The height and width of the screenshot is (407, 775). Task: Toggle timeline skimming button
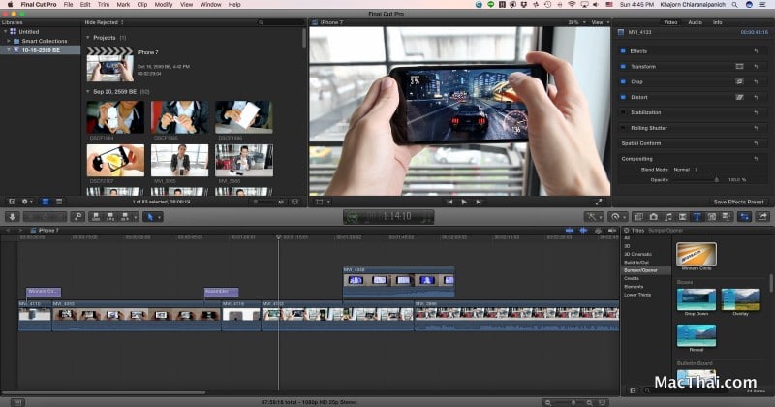click(x=570, y=231)
